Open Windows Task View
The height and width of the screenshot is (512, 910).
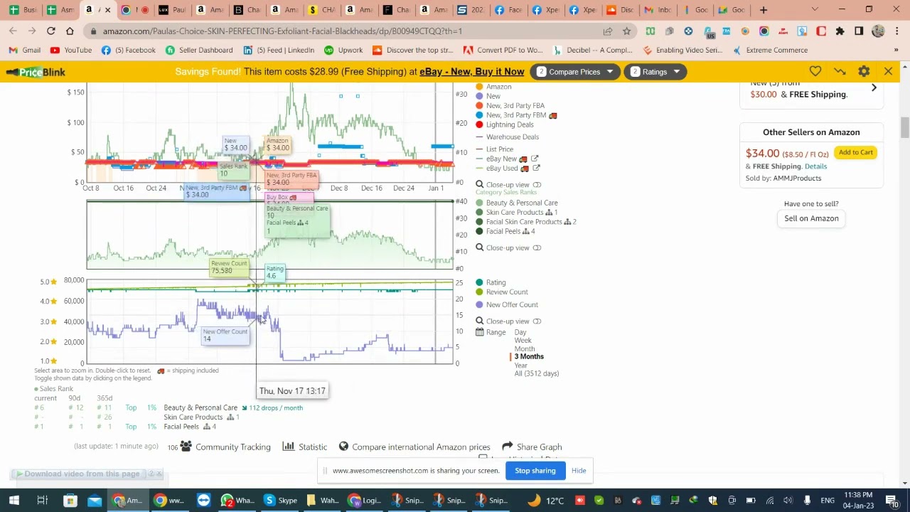42,501
